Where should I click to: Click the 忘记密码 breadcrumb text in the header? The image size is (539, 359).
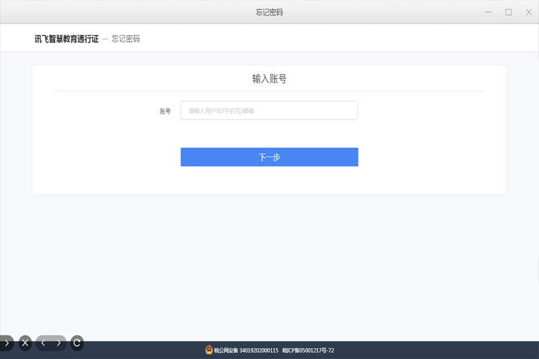(x=125, y=39)
